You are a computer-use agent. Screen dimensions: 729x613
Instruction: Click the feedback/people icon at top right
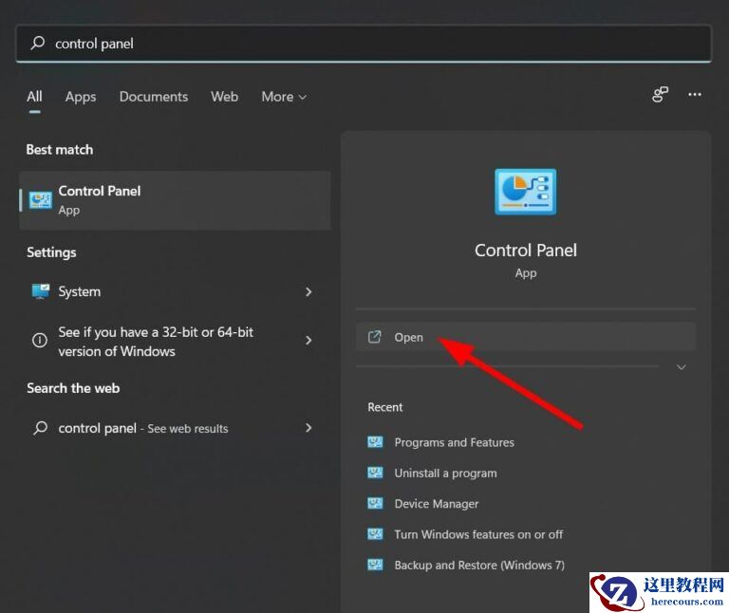tap(661, 95)
